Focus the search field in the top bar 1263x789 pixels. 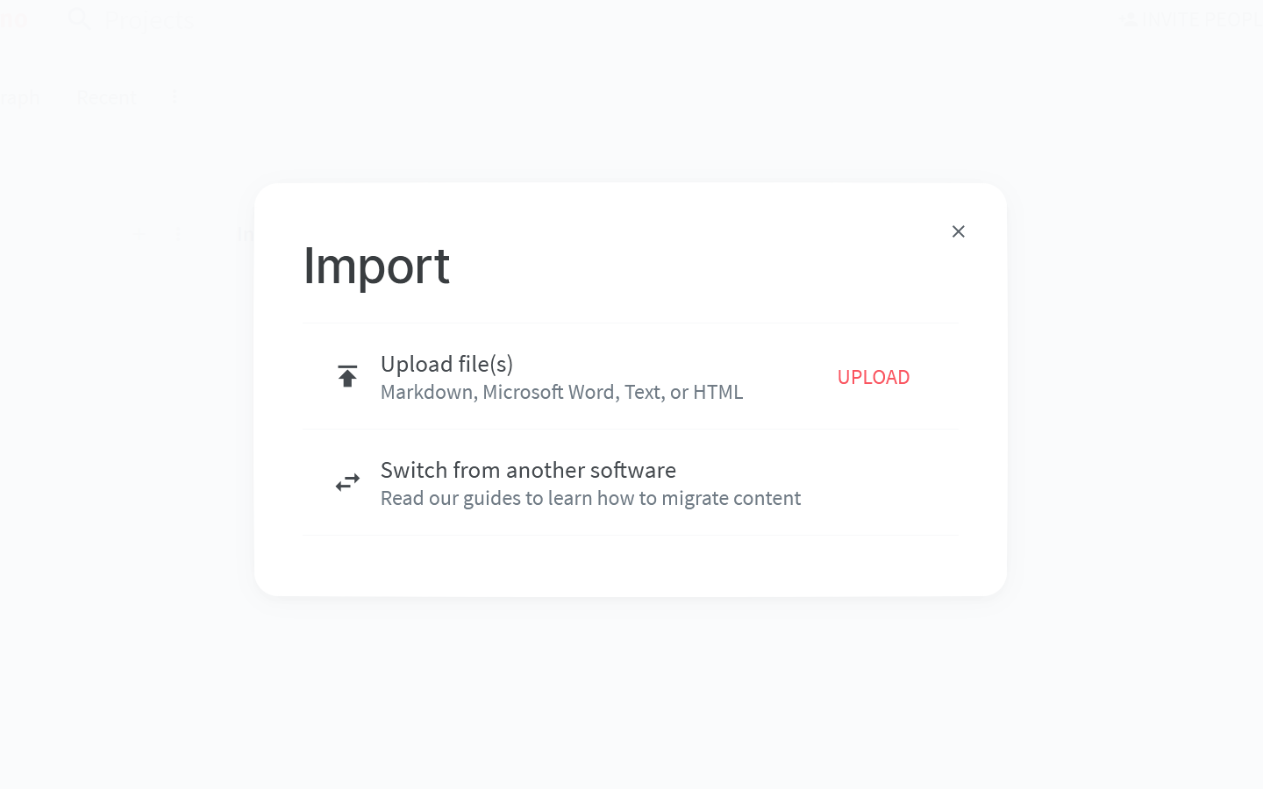click(x=149, y=19)
